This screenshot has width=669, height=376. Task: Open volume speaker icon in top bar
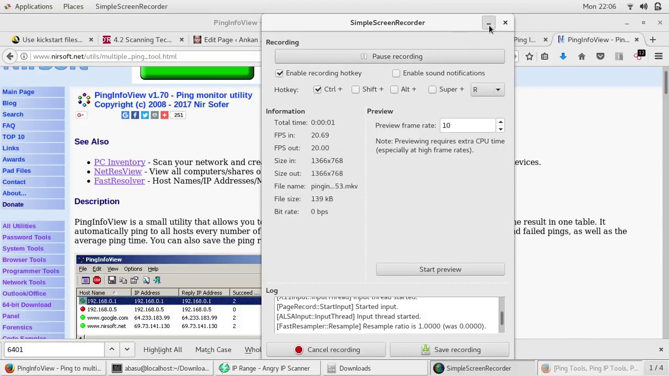(643, 6)
